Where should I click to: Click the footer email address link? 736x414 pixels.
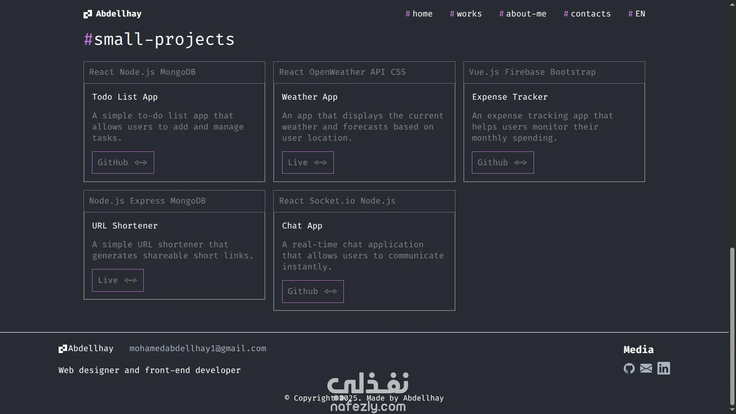[197, 348]
